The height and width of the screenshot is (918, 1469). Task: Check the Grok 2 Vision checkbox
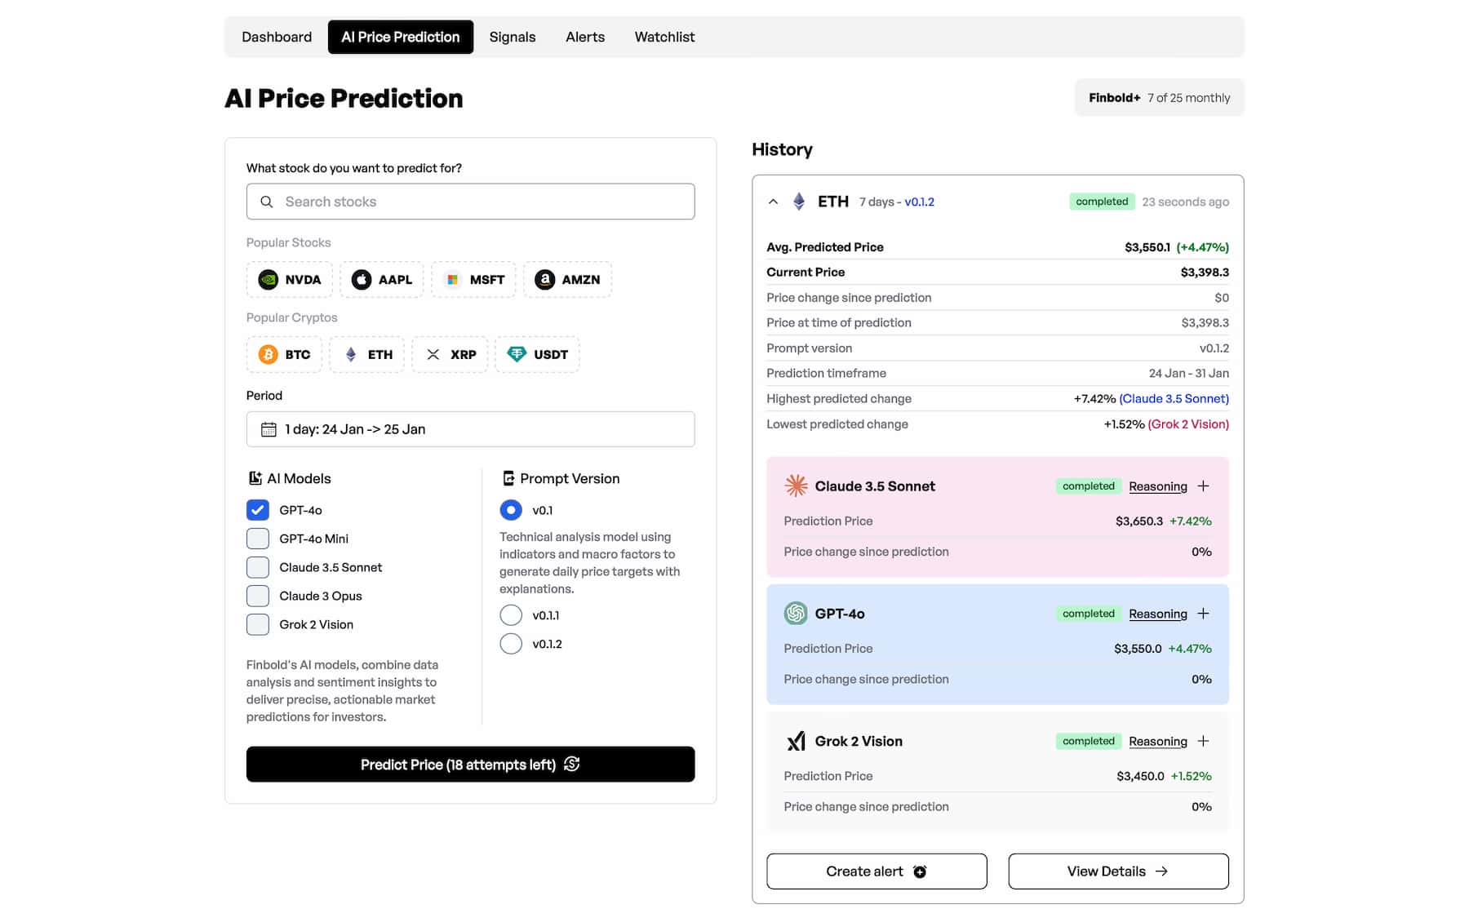258,624
